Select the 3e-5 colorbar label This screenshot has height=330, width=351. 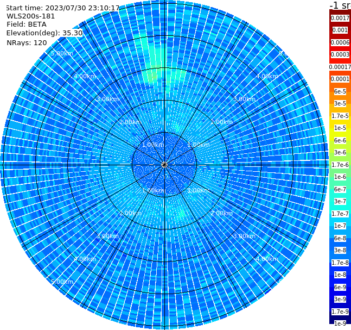pos(340,103)
